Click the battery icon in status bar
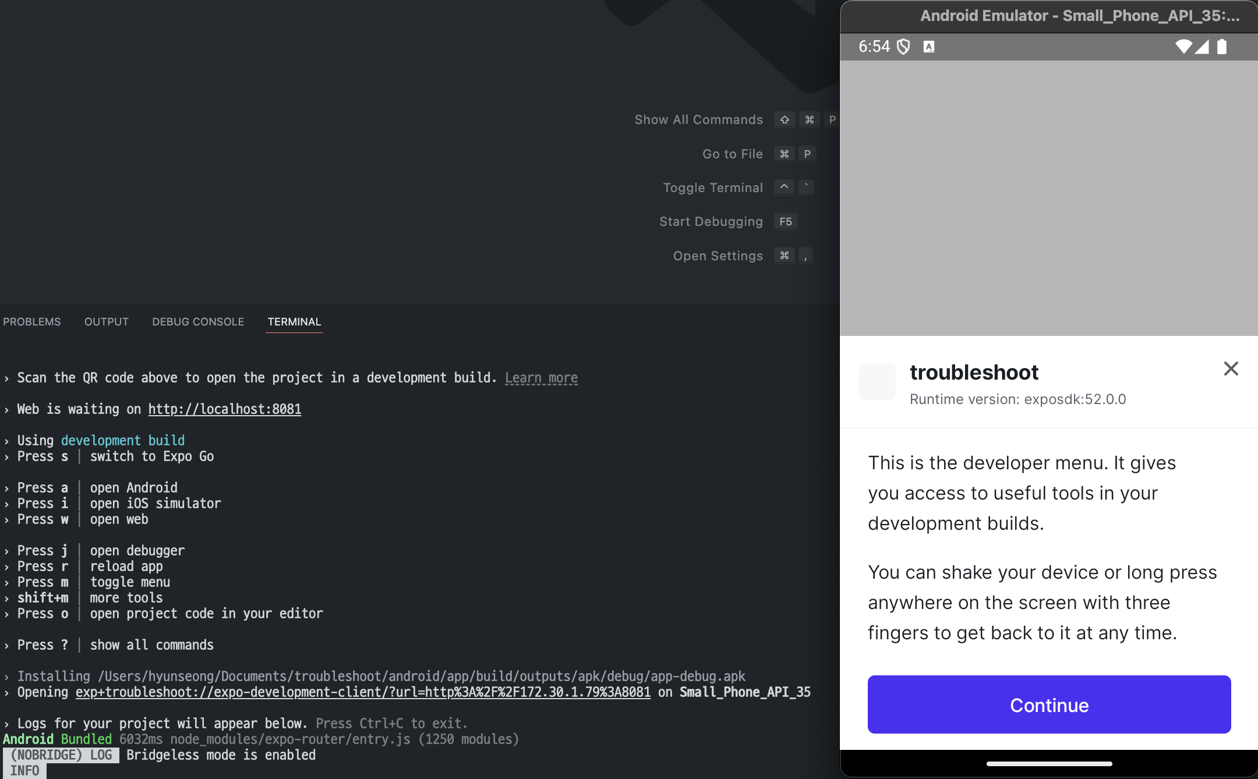The image size is (1258, 779). tap(1222, 47)
